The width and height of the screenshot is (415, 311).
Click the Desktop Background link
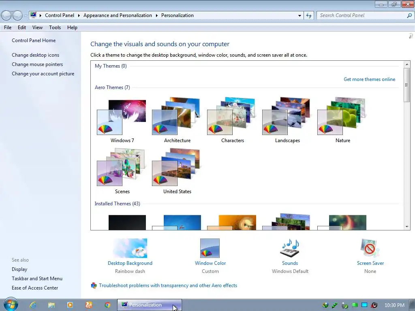[130, 263]
